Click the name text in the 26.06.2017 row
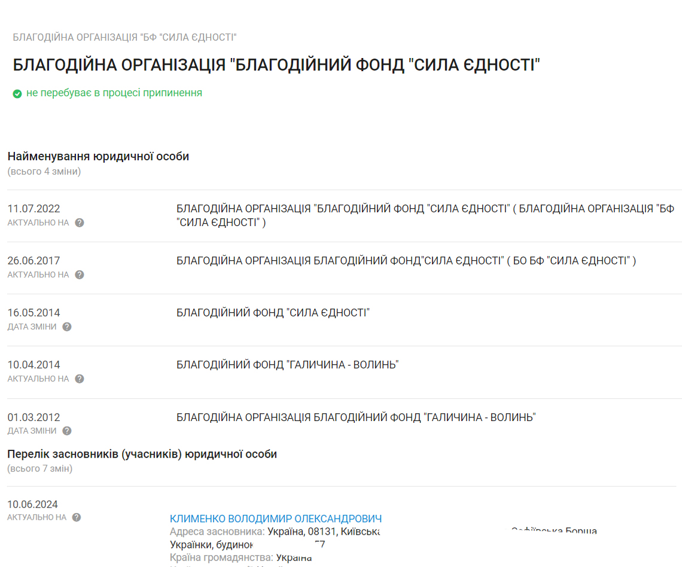 tap(406, 261)
